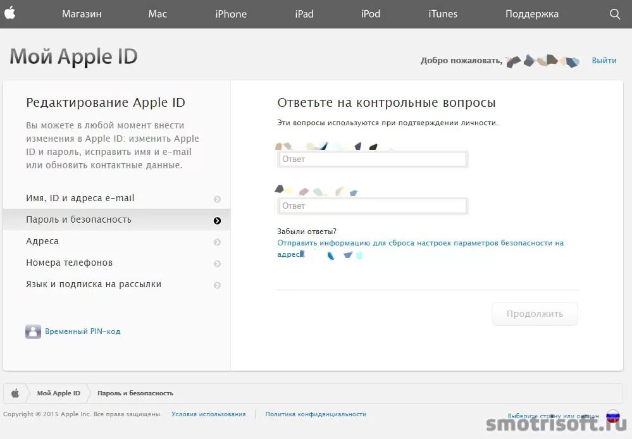The image size is (632, 439).
Task: Click the first Ответ answer field
Action: tap(372, 159)
